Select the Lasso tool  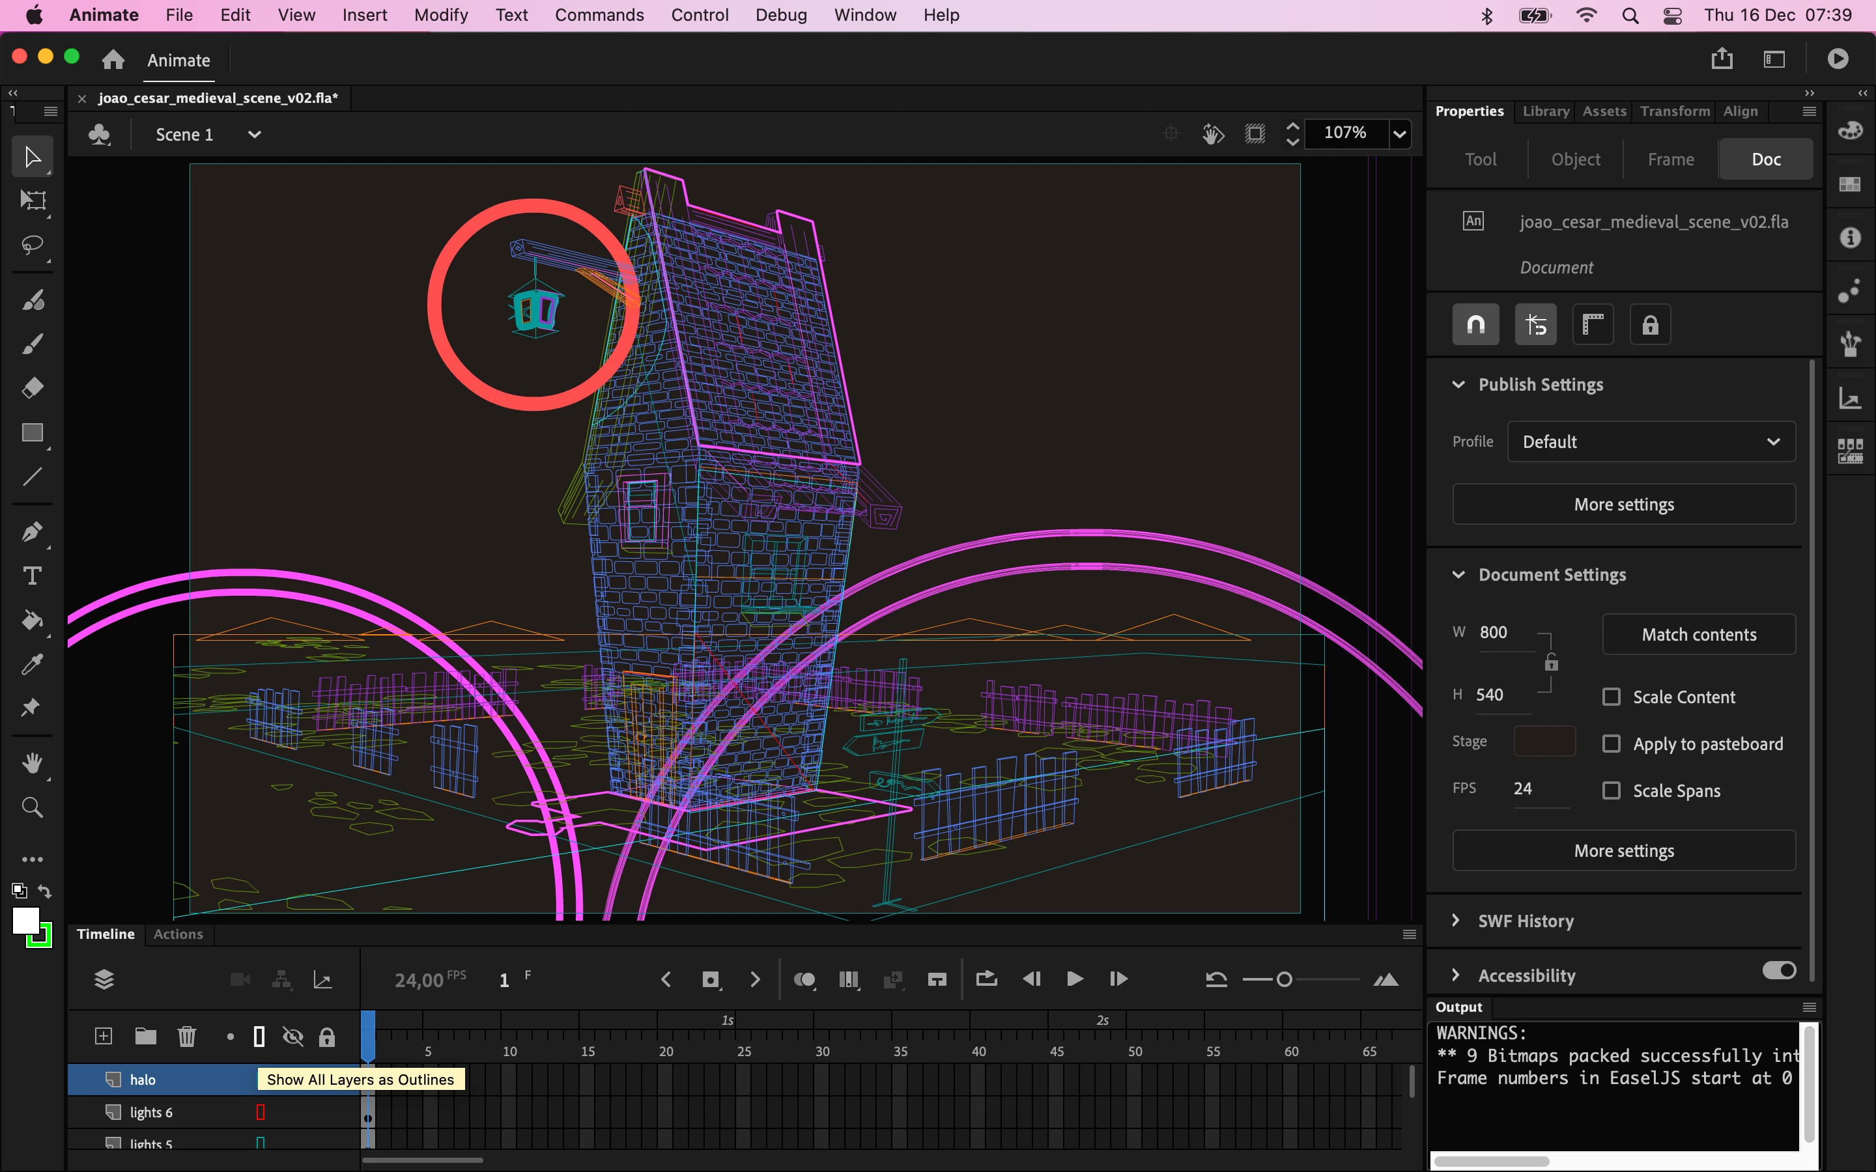(x=32, y=245)
